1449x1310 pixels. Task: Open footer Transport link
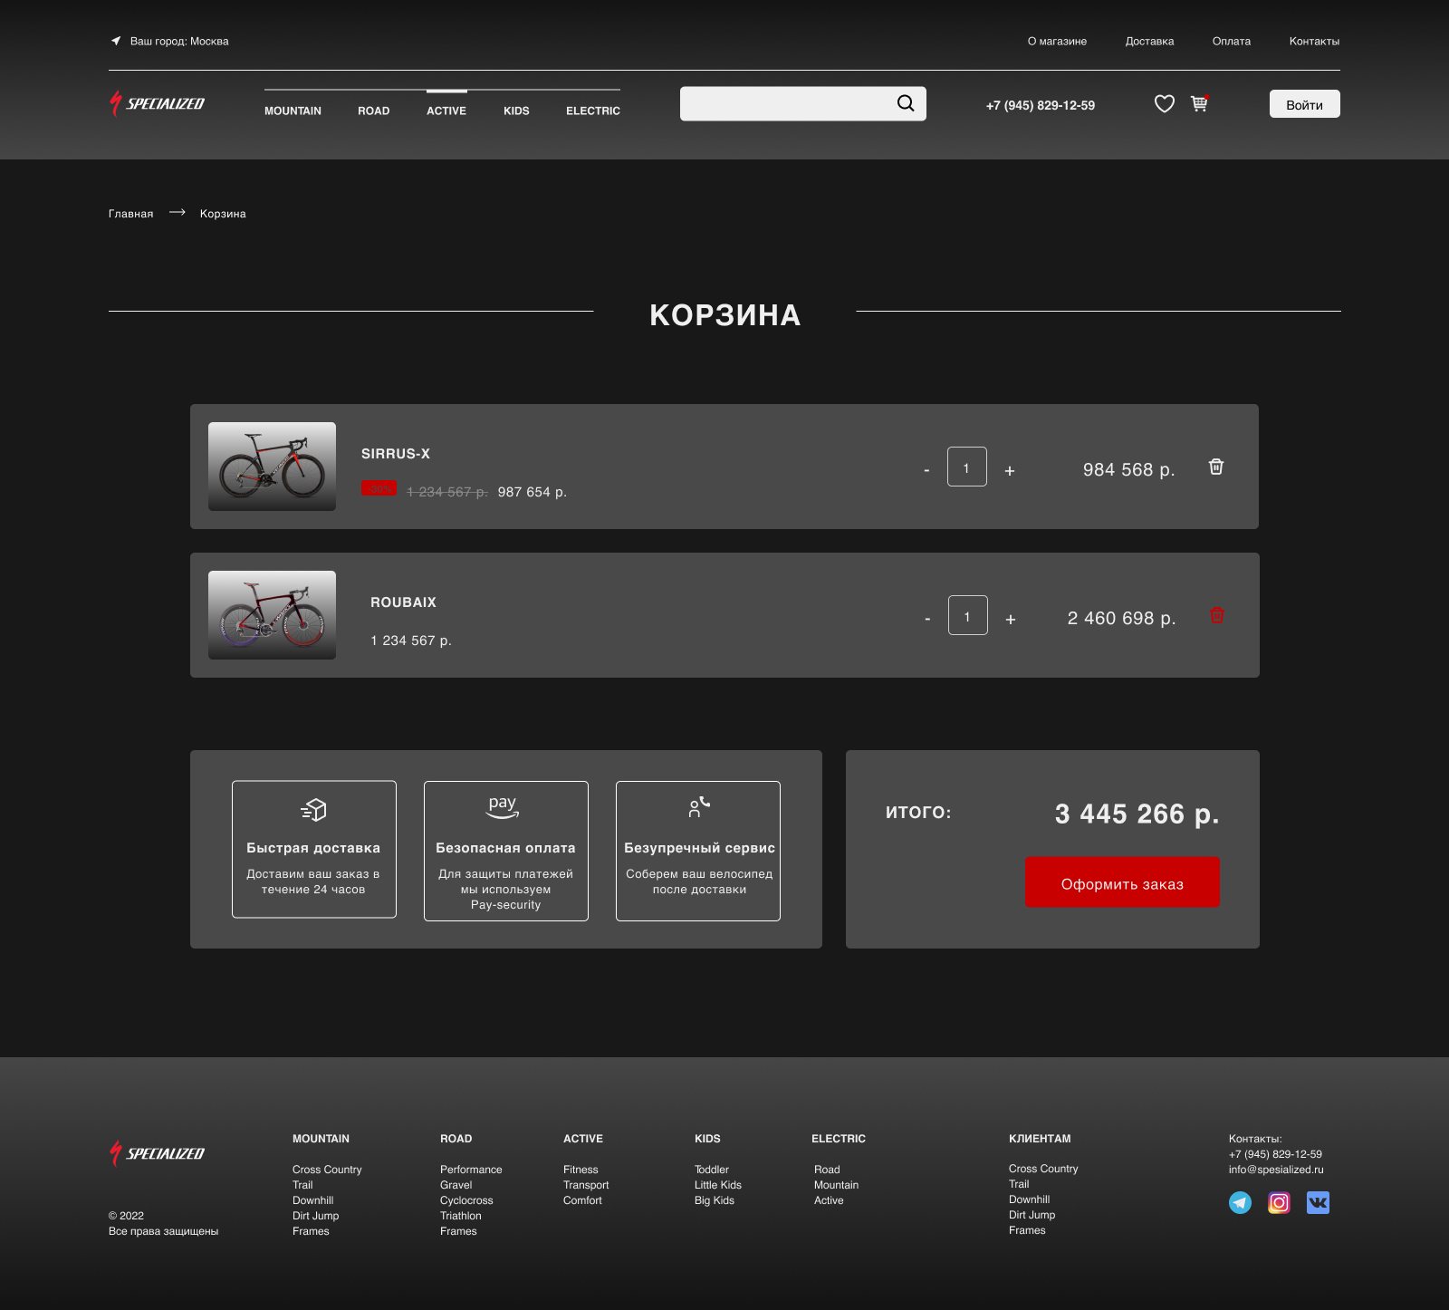(586, 1185)
